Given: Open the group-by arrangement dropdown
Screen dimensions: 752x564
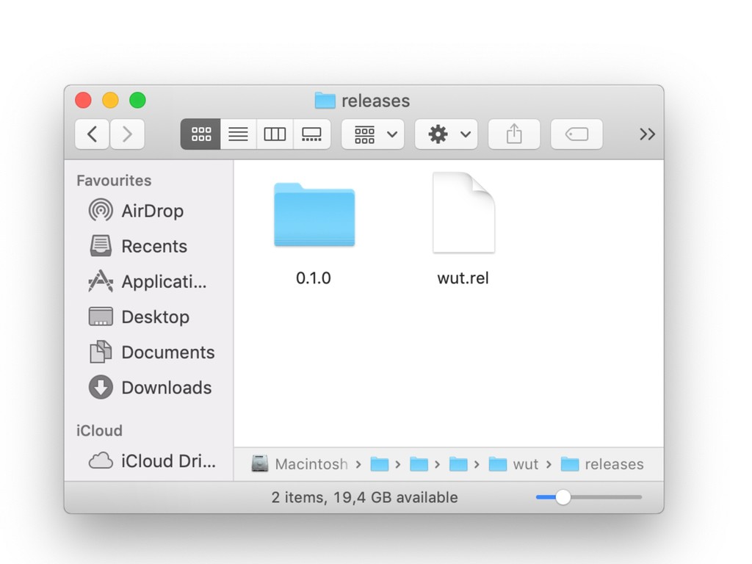Looking at the screenshot, I should (372, 134).
